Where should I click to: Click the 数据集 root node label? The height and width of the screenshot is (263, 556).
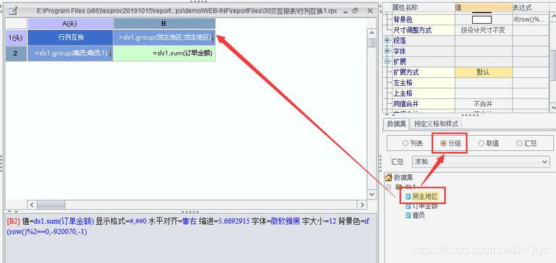[x=403, y=177]
